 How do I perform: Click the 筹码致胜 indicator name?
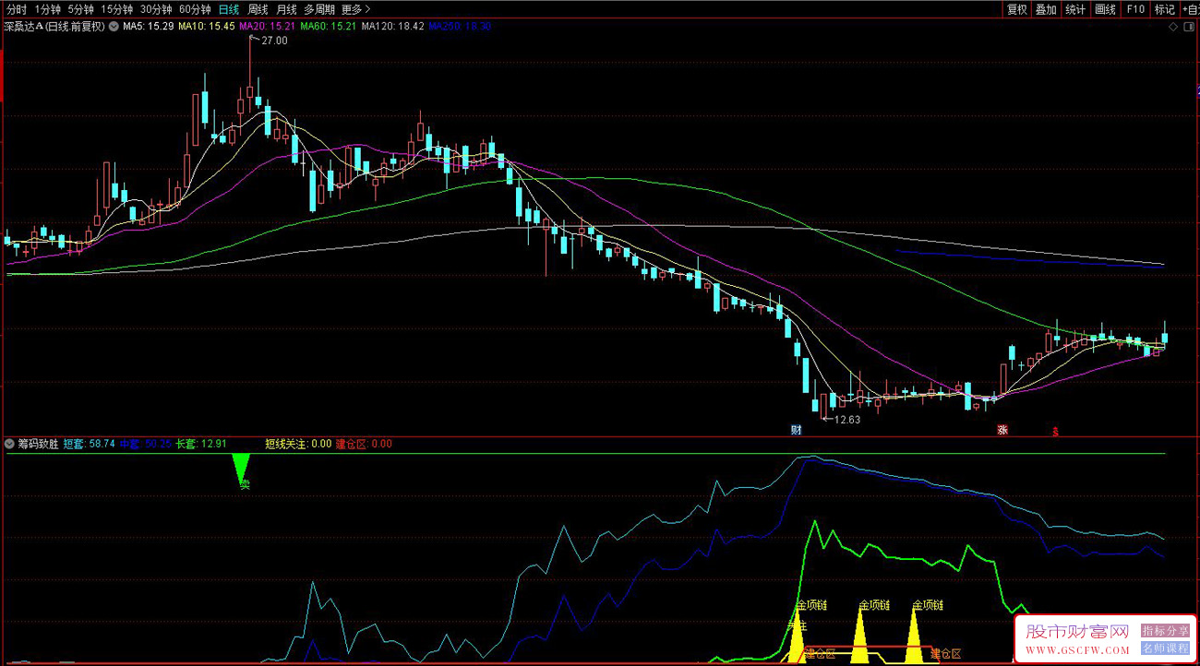coord(38,444)
